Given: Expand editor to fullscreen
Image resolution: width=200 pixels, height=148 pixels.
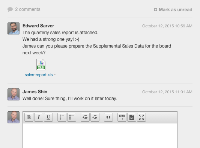Looking at the screenshot, I should [x=141, y=117].
